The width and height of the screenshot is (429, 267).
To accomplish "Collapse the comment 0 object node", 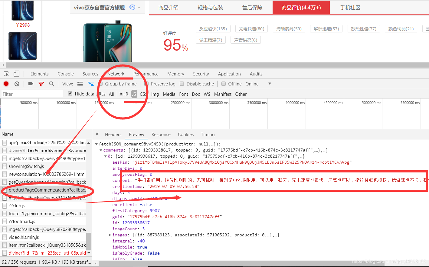I will tap(105, 156).
